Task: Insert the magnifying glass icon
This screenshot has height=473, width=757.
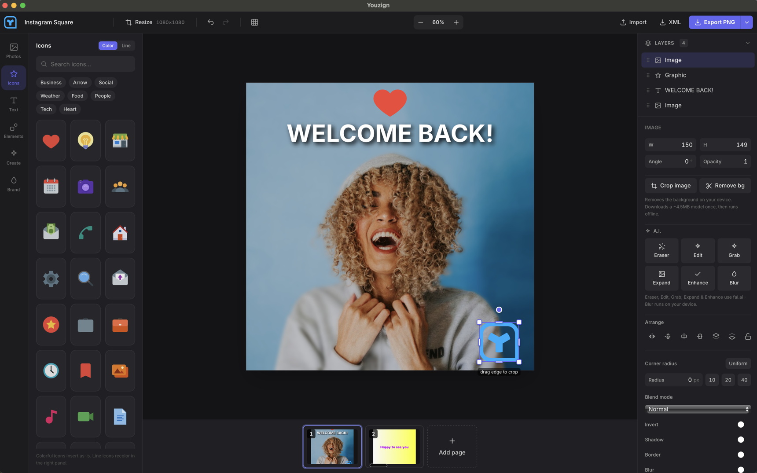Action: pos(85,279)
